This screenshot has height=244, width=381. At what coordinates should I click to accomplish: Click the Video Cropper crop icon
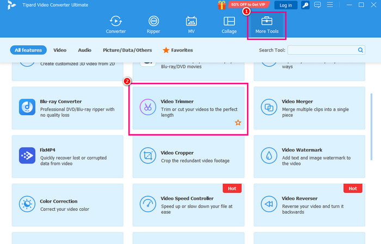click(x=148, y=156)
